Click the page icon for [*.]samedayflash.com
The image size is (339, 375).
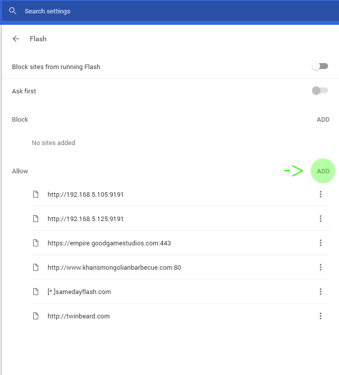tap(36, 292)
